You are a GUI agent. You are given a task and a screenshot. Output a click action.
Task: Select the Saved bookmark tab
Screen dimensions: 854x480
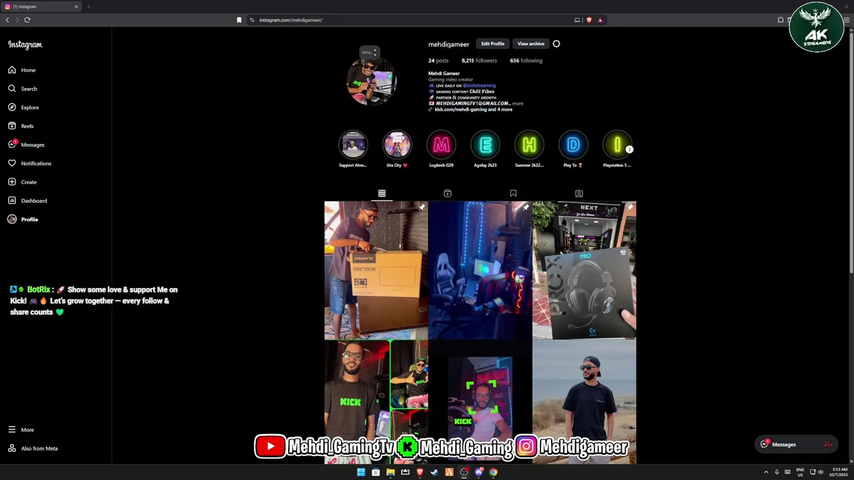pos(513,193)
